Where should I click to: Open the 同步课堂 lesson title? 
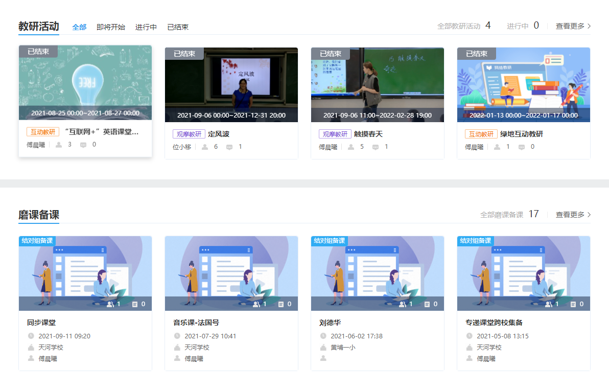click(x=41, y=323)
